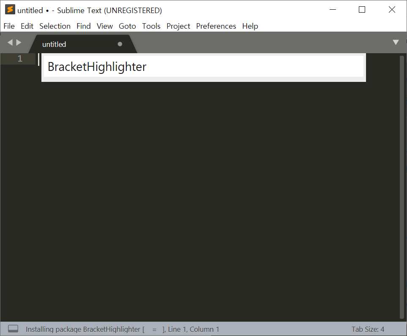Open the tab list dropdown arrow
Image resolution: width=407 pixels, height=336 pixels.
point(396,42)
